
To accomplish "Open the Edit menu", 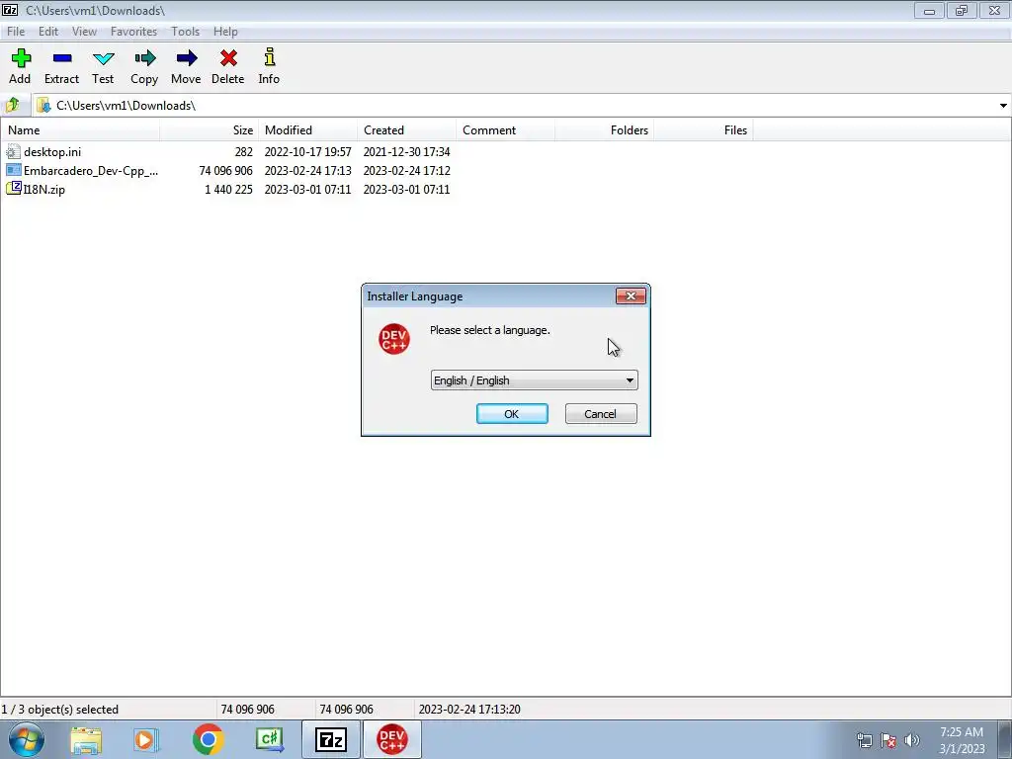I will (48, 31).
